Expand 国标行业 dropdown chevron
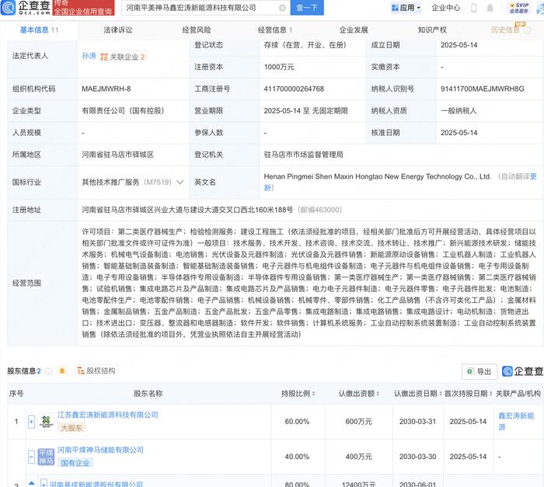This screenshot has width=544, height=487. [x=180, y=182]
